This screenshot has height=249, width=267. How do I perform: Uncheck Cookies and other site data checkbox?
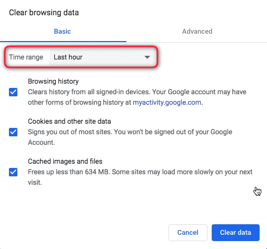pos(13,132)
